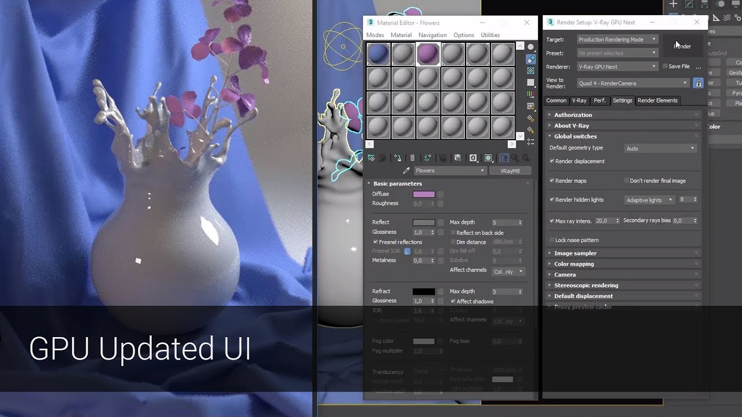This screenshot has height=417, width=742.
Task: Click Make Preview filmstrip icon
Action: [530, 106]
